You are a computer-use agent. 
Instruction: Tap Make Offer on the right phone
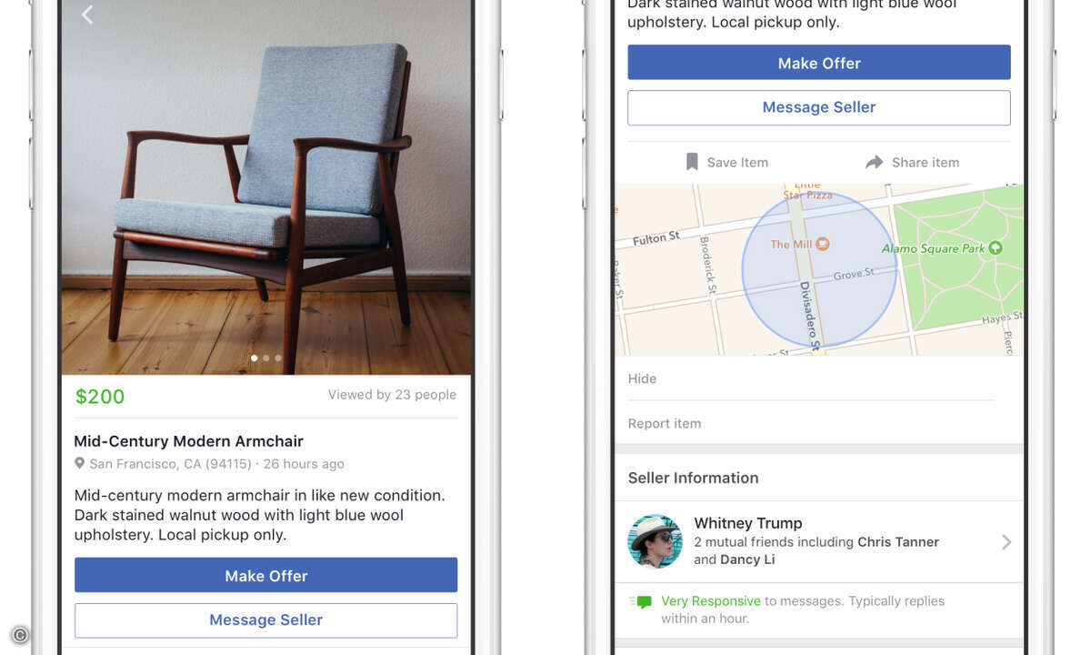pos(819,63)
